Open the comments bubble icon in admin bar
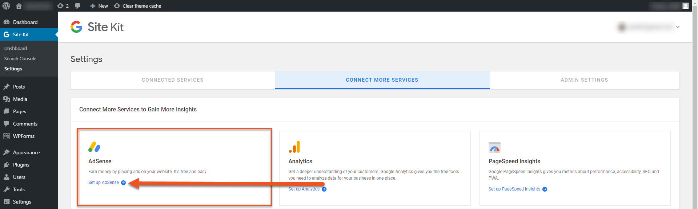Screen dimensions: 698x209 pyautogui.click(x=77, y=6)
